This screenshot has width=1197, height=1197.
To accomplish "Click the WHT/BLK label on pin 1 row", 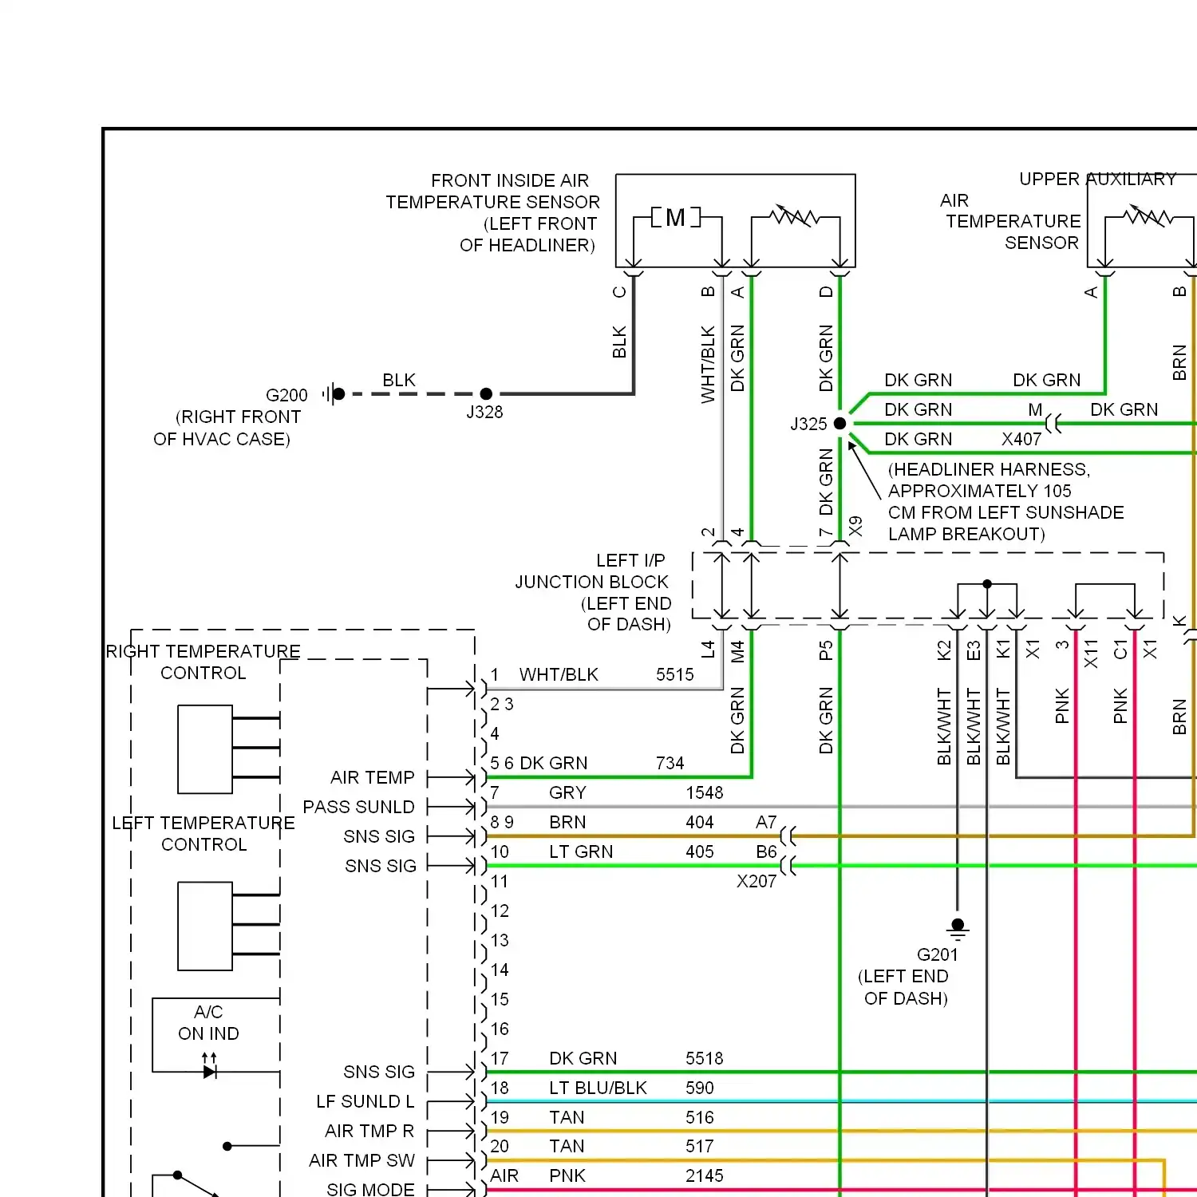I will click(559, 674).
